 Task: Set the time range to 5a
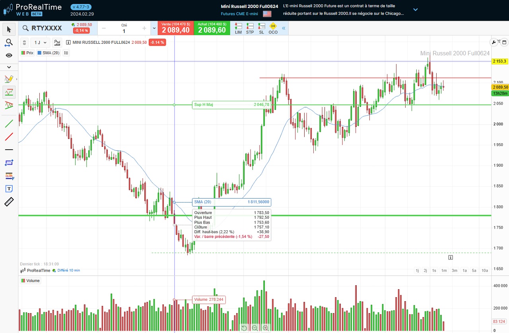(x=474, y=271)
